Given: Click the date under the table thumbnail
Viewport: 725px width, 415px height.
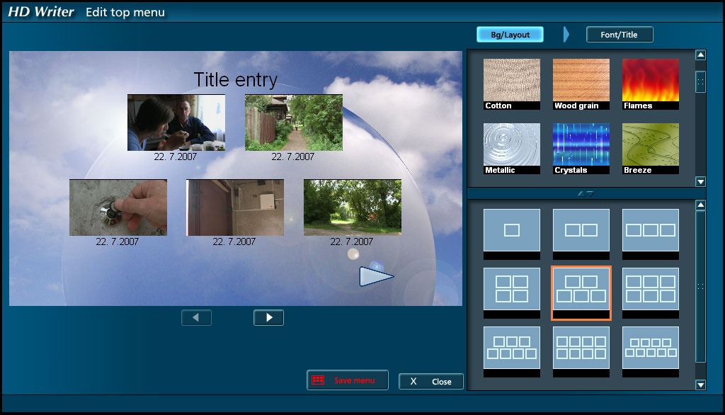Looking at the screenshot, I should pos(176,157).
